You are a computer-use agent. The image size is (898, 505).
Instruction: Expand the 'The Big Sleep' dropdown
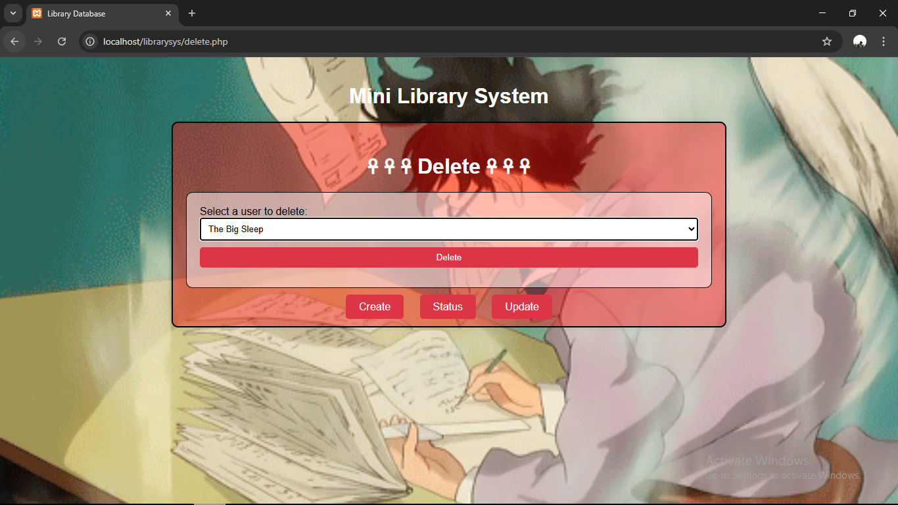448,229
